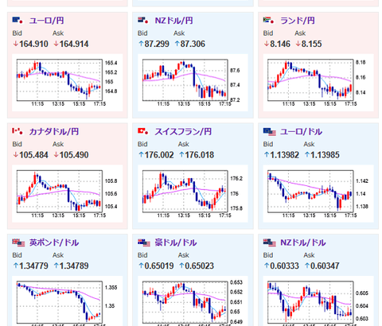Click the Euro/Yen flag icon
This screenshot has height=326, width=382.
pos(18,20)
